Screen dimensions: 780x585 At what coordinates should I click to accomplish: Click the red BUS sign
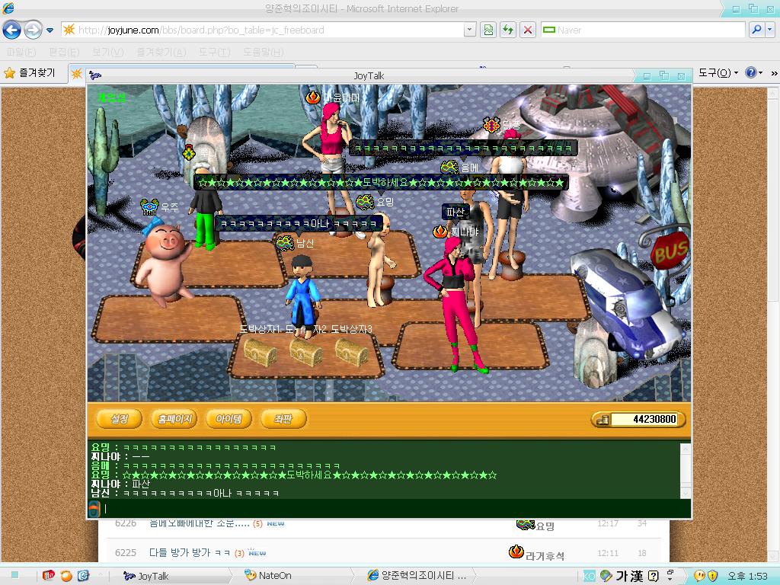pyautogui.click(x=670, y=250)
